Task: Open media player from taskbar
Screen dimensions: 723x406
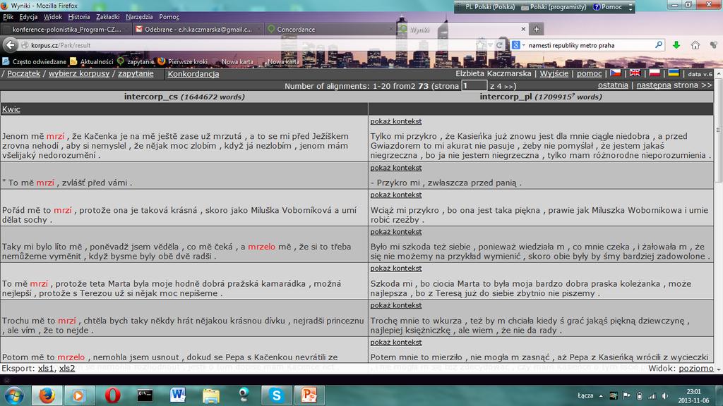Action: (78, 395)
